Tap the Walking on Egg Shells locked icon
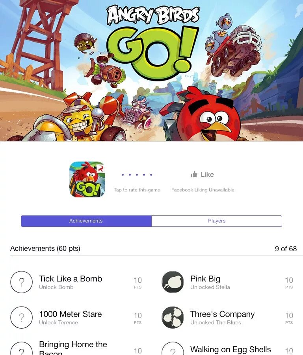Viewport: 303px width, 355px height. (173, 349)
